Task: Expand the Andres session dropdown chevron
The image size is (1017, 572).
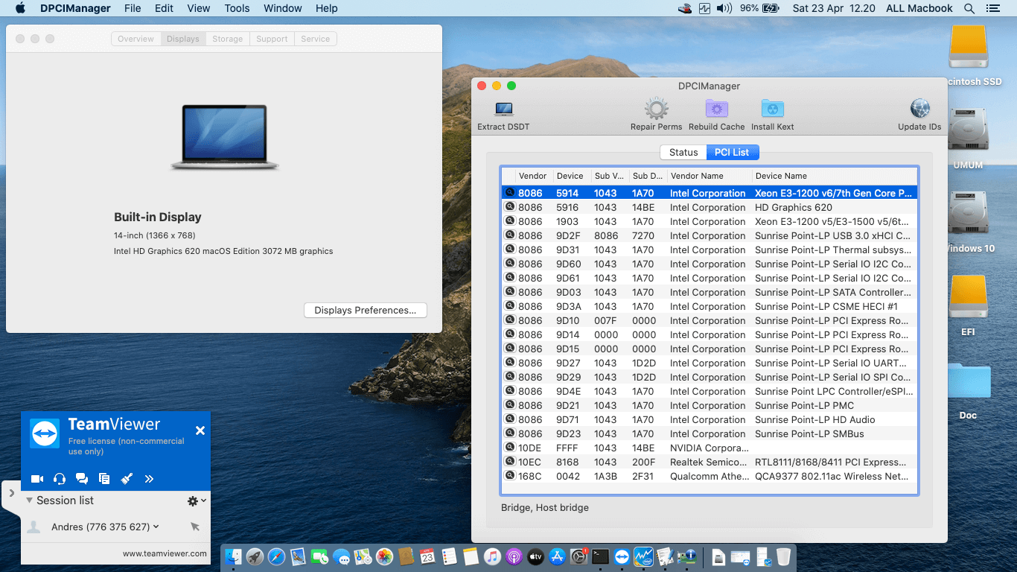Action: (156, 527)
